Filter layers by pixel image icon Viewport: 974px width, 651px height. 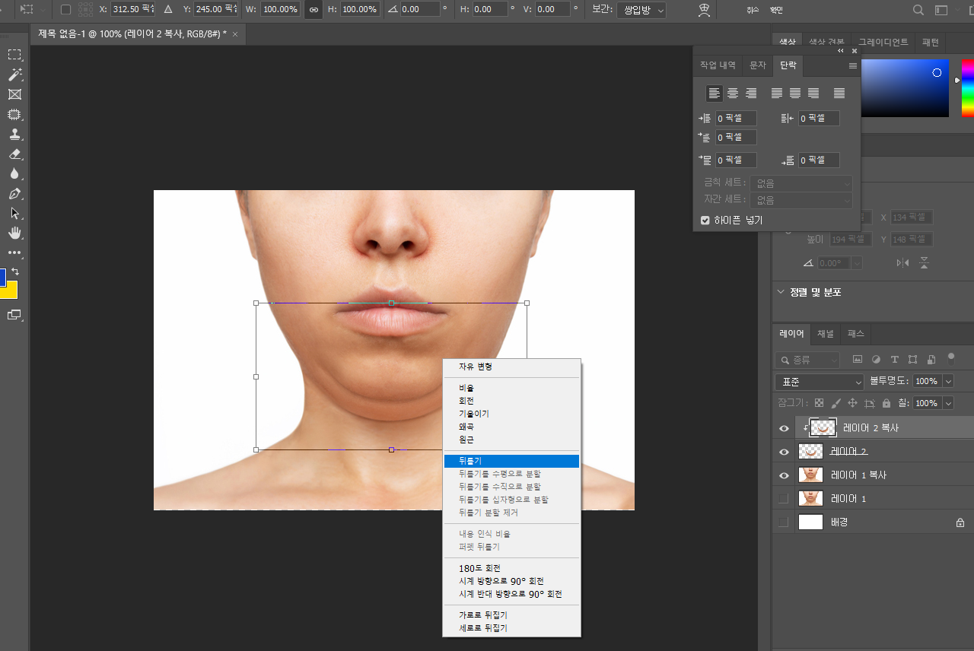coord(858,359)
